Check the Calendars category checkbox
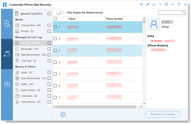Image resolution: width=191 pixels, height=124 pixels. coord(49,96)
